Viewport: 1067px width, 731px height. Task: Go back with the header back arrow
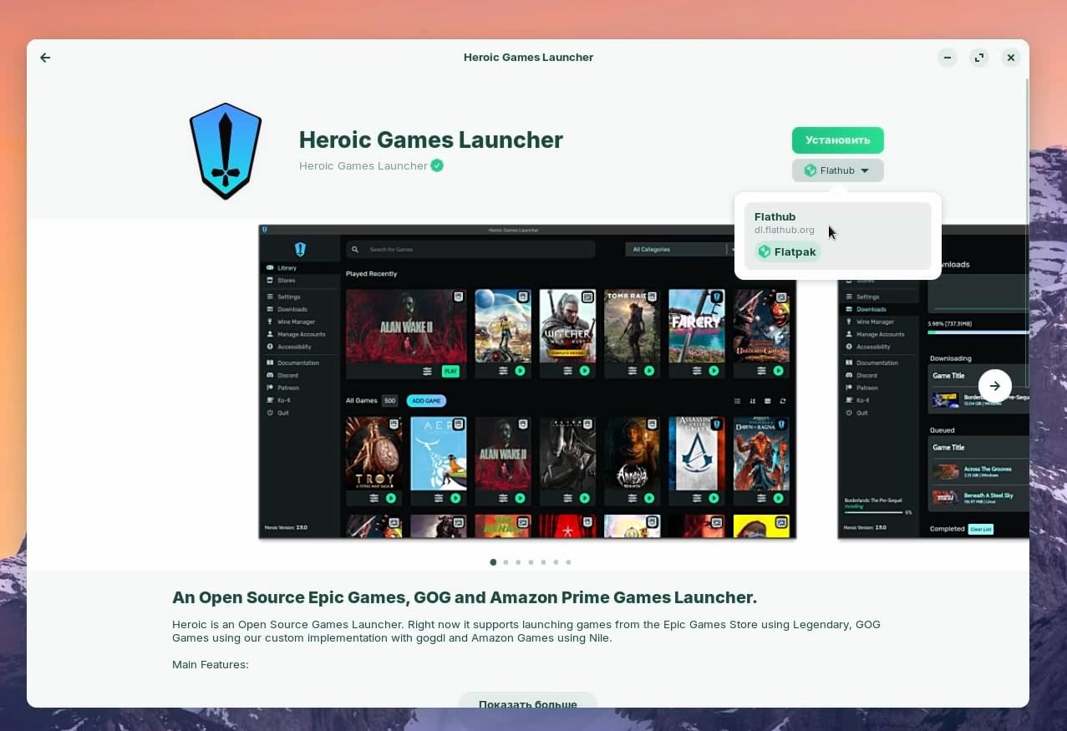[45, 58]
